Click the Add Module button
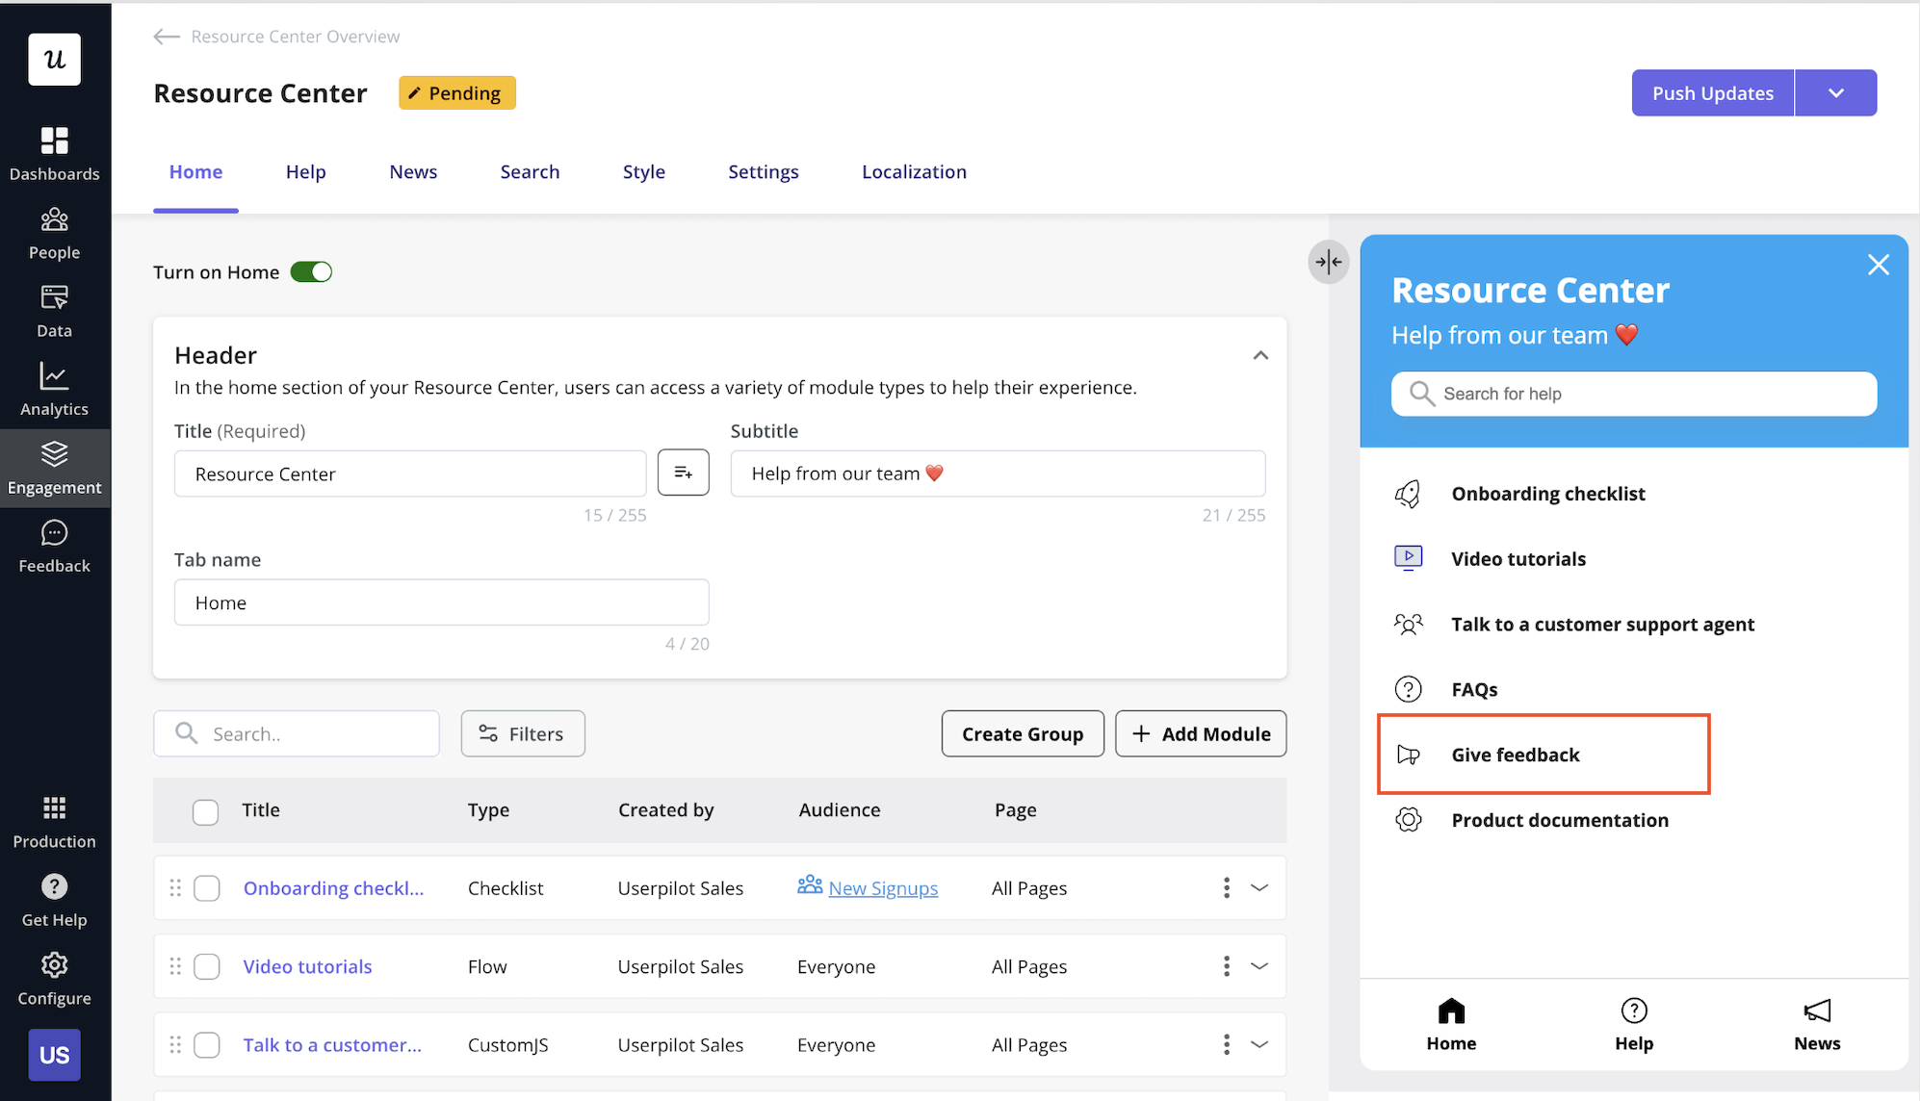 click(x=1200, y=734)
